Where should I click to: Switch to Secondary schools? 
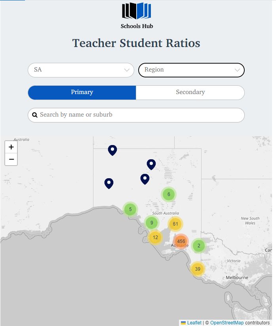(190, 92)
